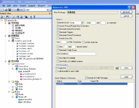
Task: Uncheck Create Primary/Foreign Key Constraints
Action: 58,26
